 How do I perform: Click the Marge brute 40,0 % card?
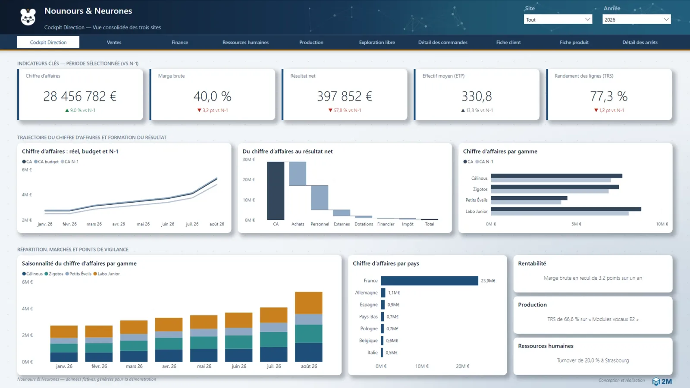[x=213, y=94]
